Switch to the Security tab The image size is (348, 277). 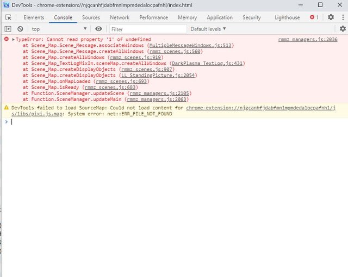coord(251,17)
